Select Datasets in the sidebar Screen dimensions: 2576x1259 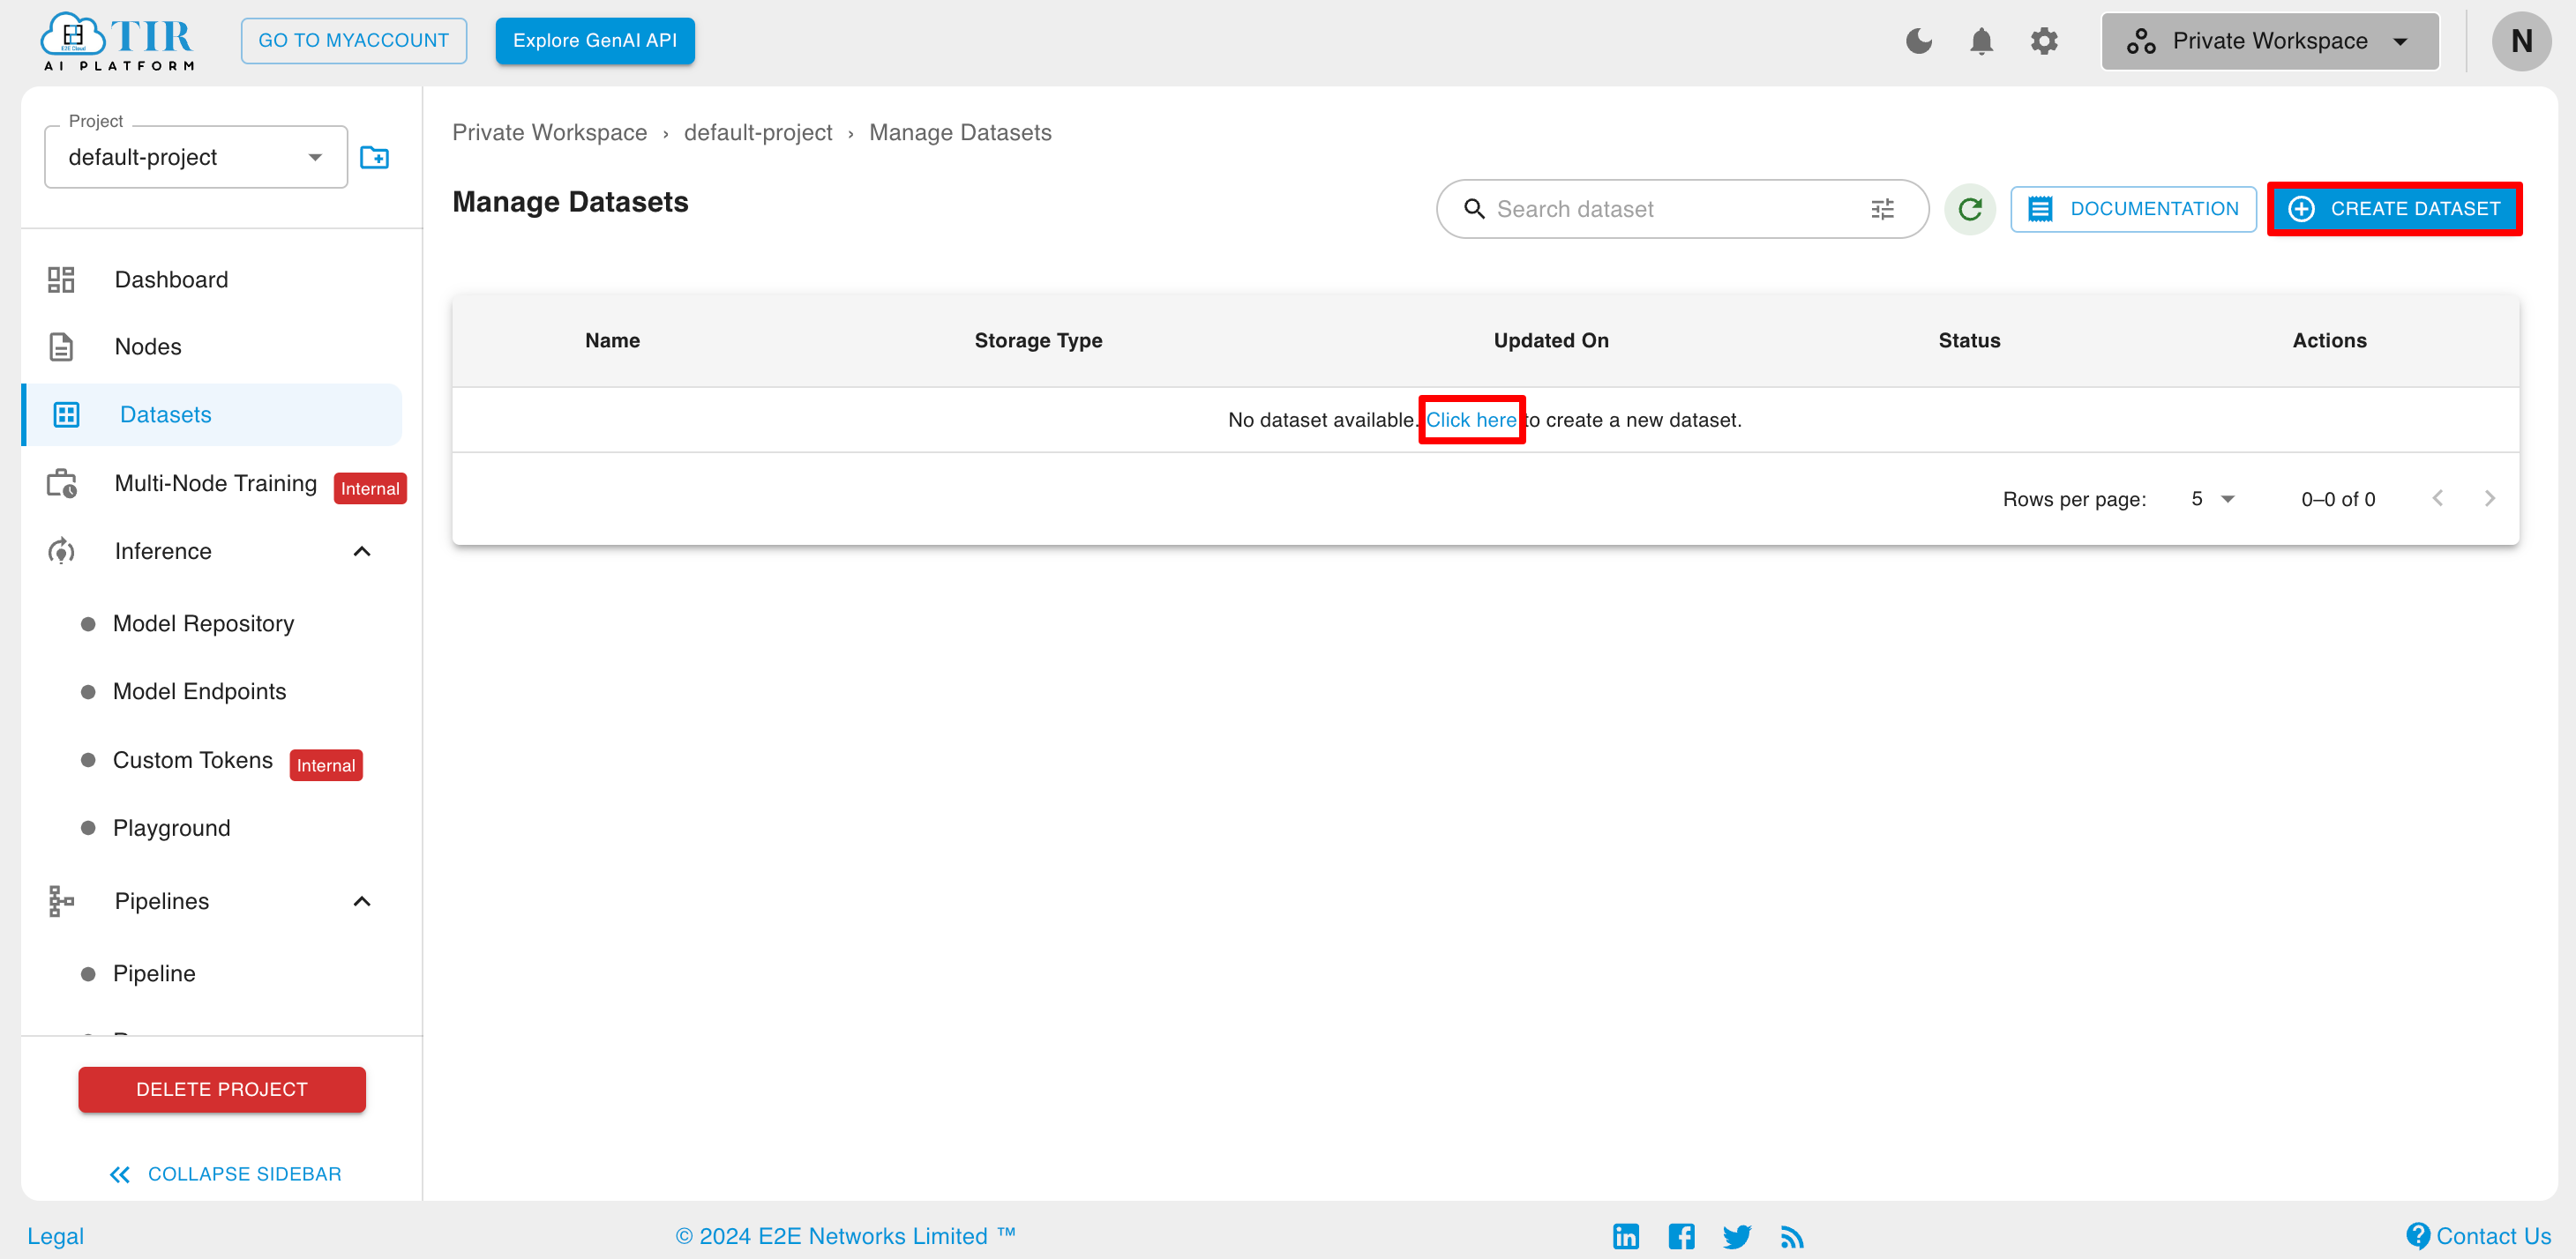point(212,414)
